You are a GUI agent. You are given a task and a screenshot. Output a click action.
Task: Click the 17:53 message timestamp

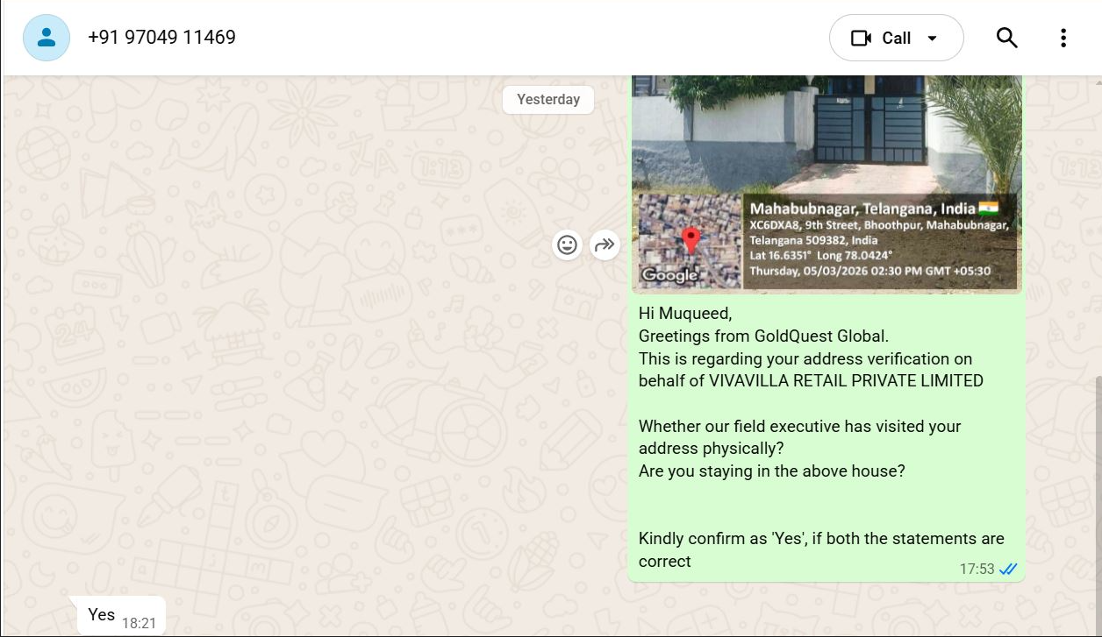pos(977,570)
